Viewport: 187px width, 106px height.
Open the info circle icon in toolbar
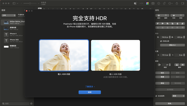(159, 3)
